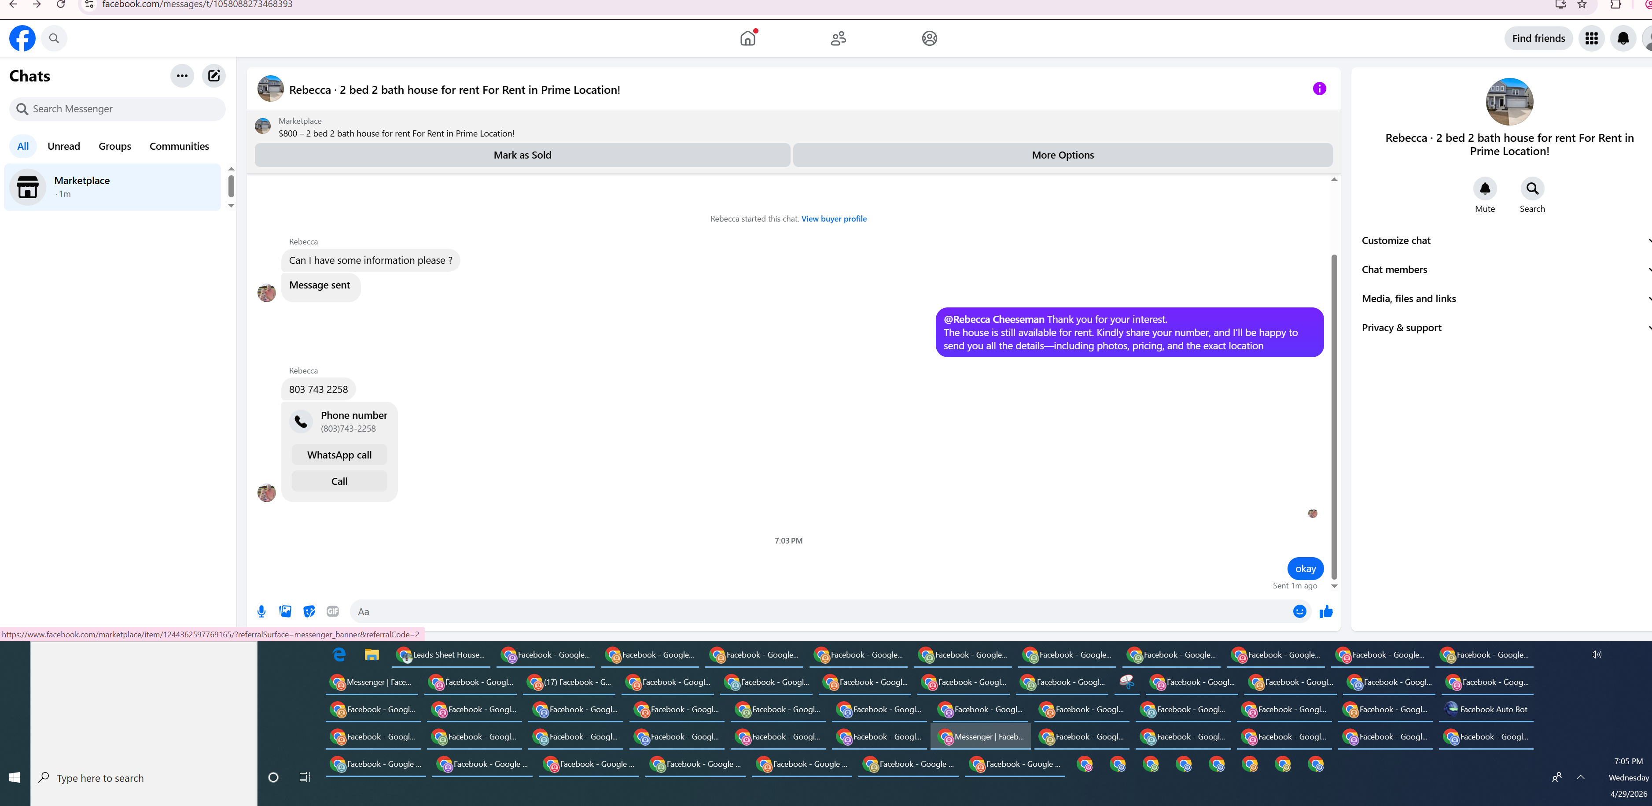The image size is (1652, 806).
Task: Open Facebook notifications bell
Action: tap(1623, 38)
